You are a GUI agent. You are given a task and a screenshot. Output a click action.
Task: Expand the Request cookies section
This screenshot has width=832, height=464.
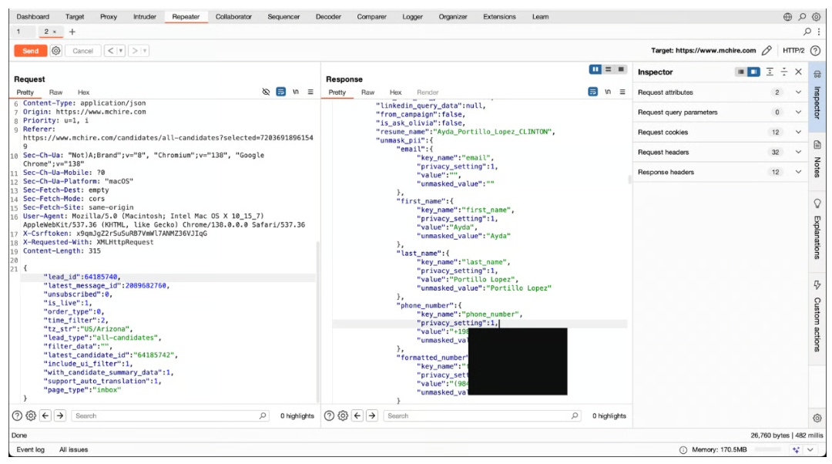point(798,132)
